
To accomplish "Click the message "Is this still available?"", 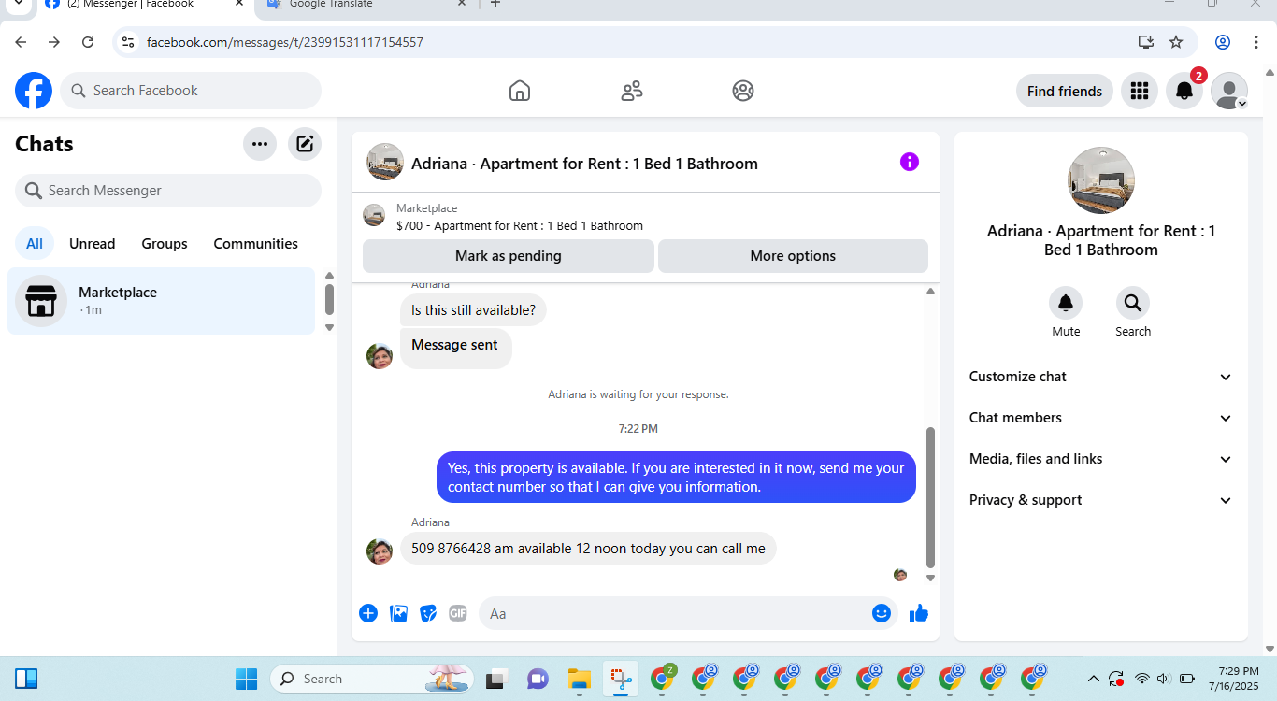I will point(473,310).
